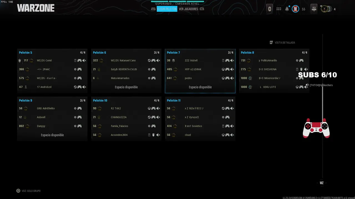Toggle mute for ZZZ tAztell
Screen dimensions: 355x199
(x=232, y=61)
